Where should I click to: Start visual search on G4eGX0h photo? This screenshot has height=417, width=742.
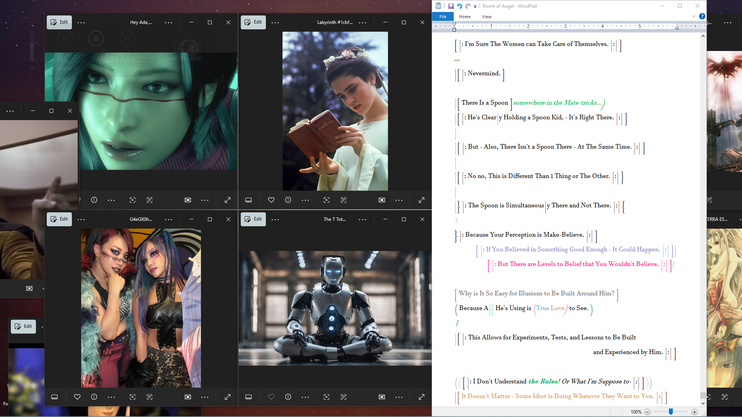point(133,397)
